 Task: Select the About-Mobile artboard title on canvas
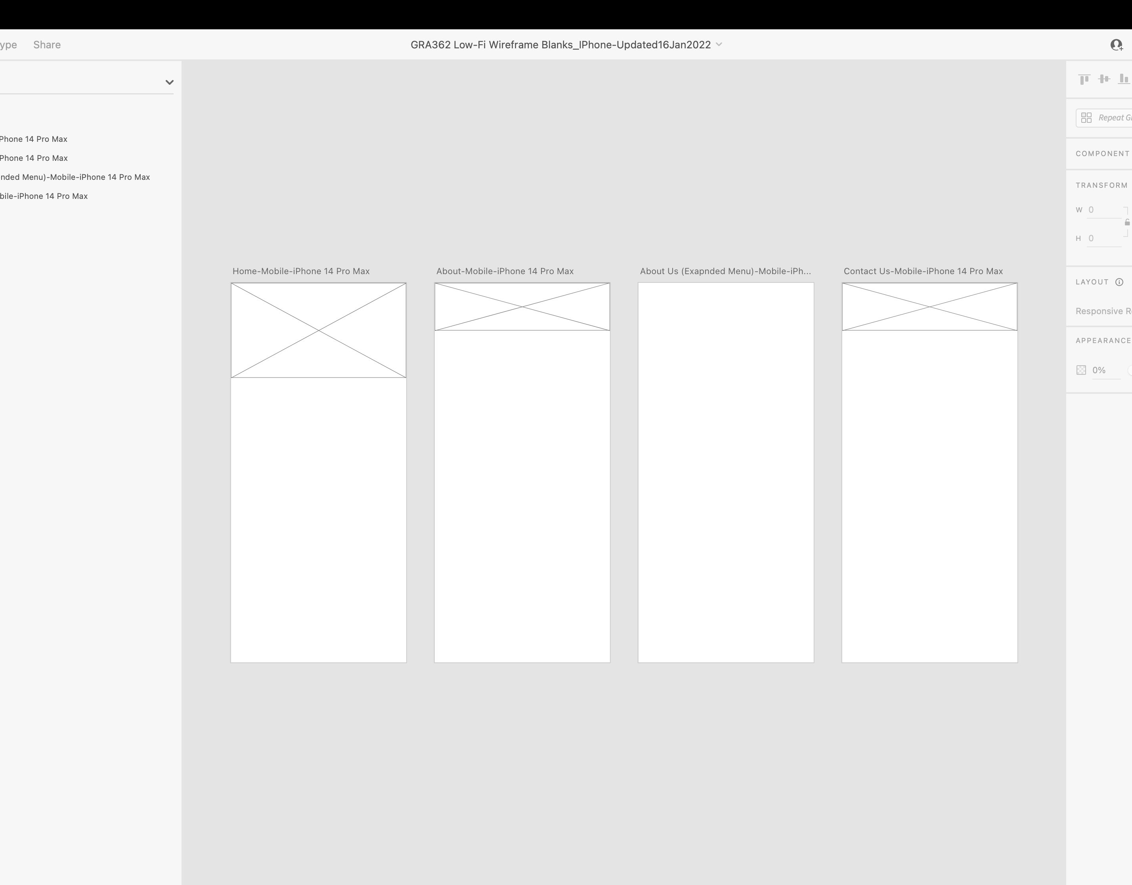point(504,271)
